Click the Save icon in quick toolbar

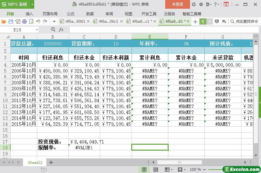point(11,21)
